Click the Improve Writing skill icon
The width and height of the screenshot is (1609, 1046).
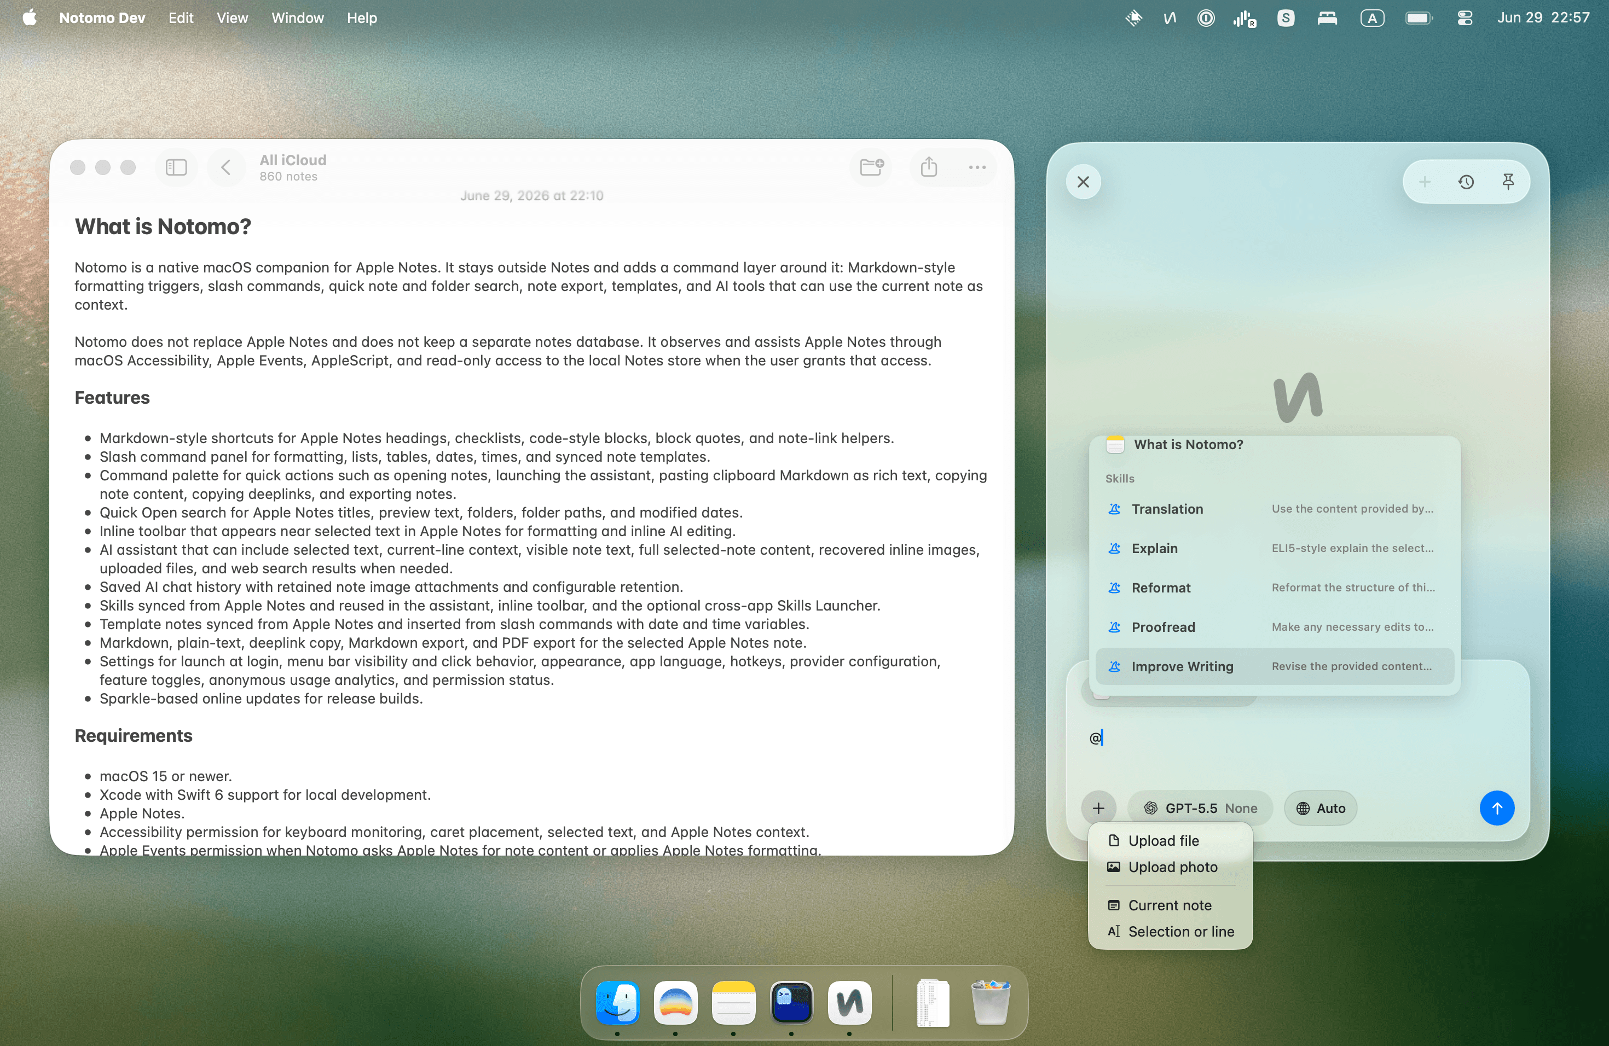1114,666
